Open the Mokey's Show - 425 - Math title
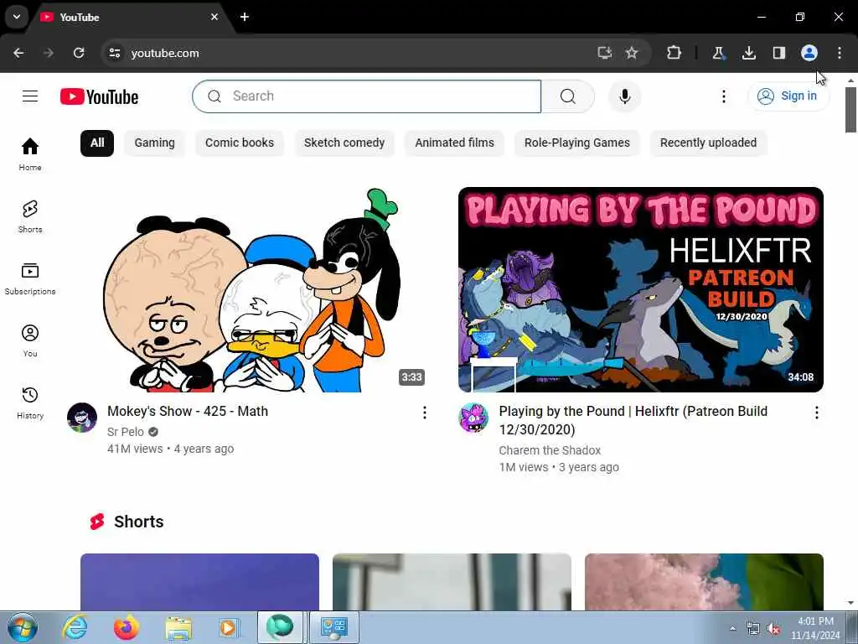The image size is (858, 644). tap(188, 411)
